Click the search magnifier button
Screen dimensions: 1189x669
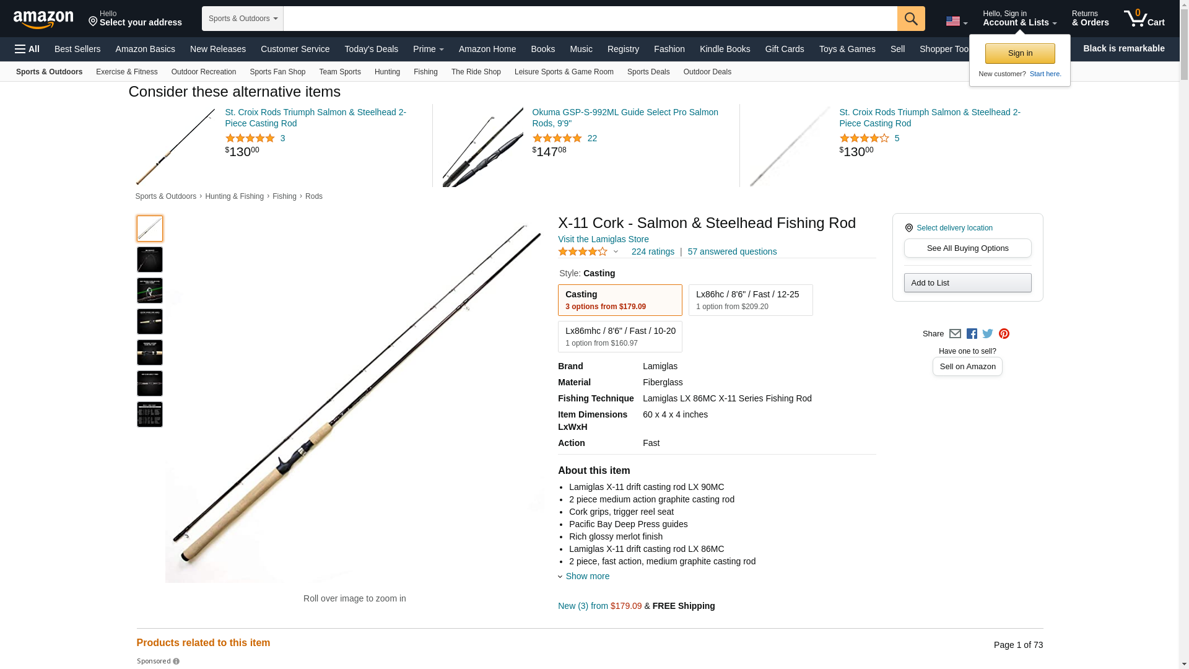coord(911,19)
